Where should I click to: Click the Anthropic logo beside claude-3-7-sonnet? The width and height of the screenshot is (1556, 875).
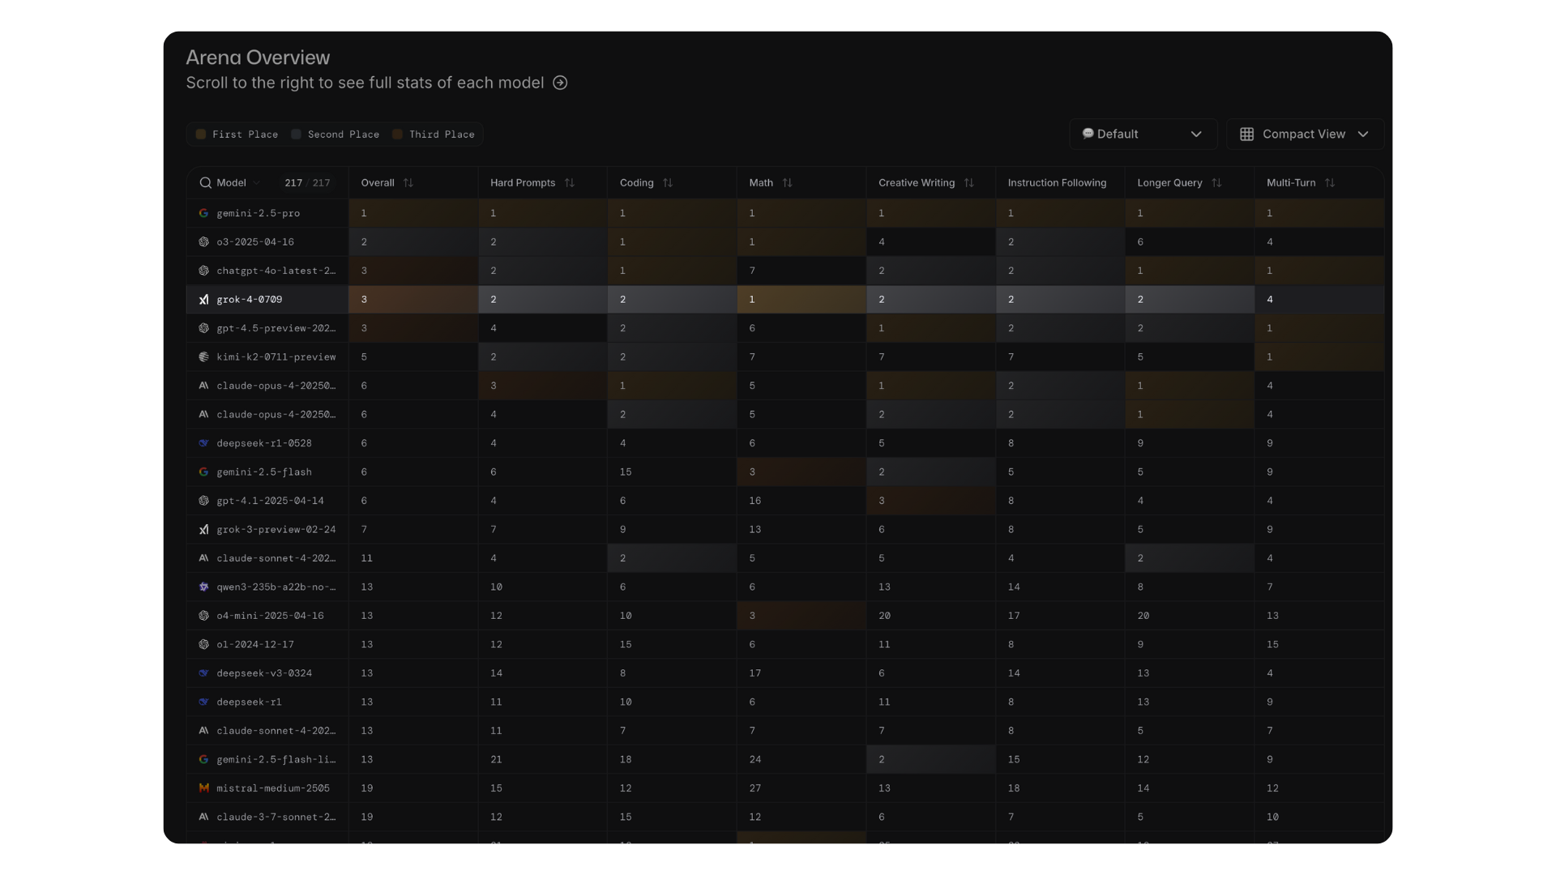pyautogui.click(x=203, y=817)
